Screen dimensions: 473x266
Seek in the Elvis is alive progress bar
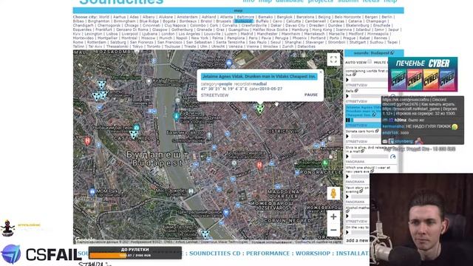click(370, 157)
